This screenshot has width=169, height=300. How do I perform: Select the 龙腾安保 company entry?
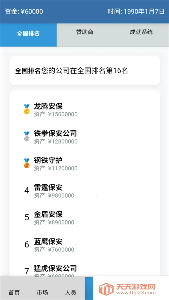(84, 109)
